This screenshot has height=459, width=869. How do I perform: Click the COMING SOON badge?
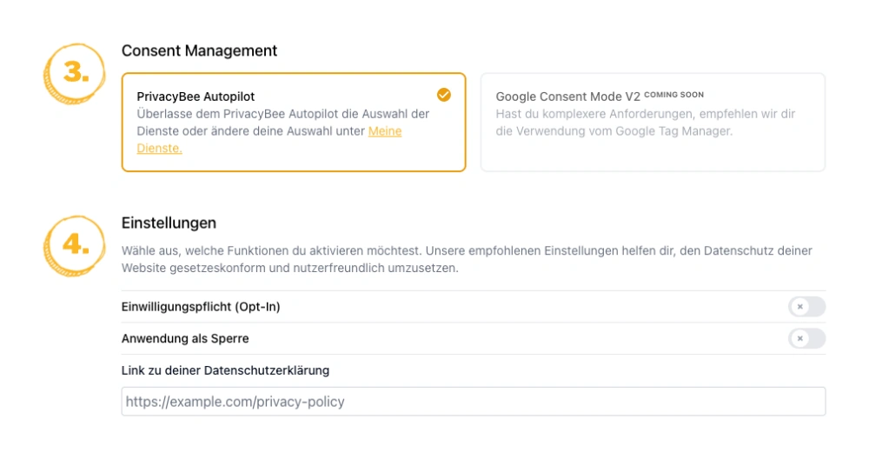(x=674, y=95)
